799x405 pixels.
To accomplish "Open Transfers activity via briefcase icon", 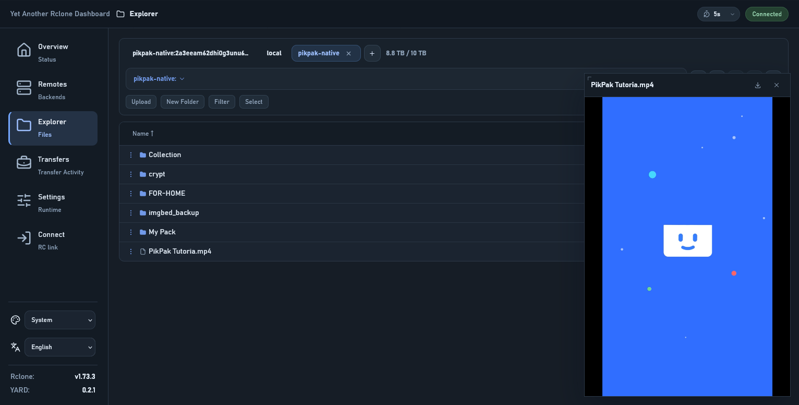I will [24, 162].
